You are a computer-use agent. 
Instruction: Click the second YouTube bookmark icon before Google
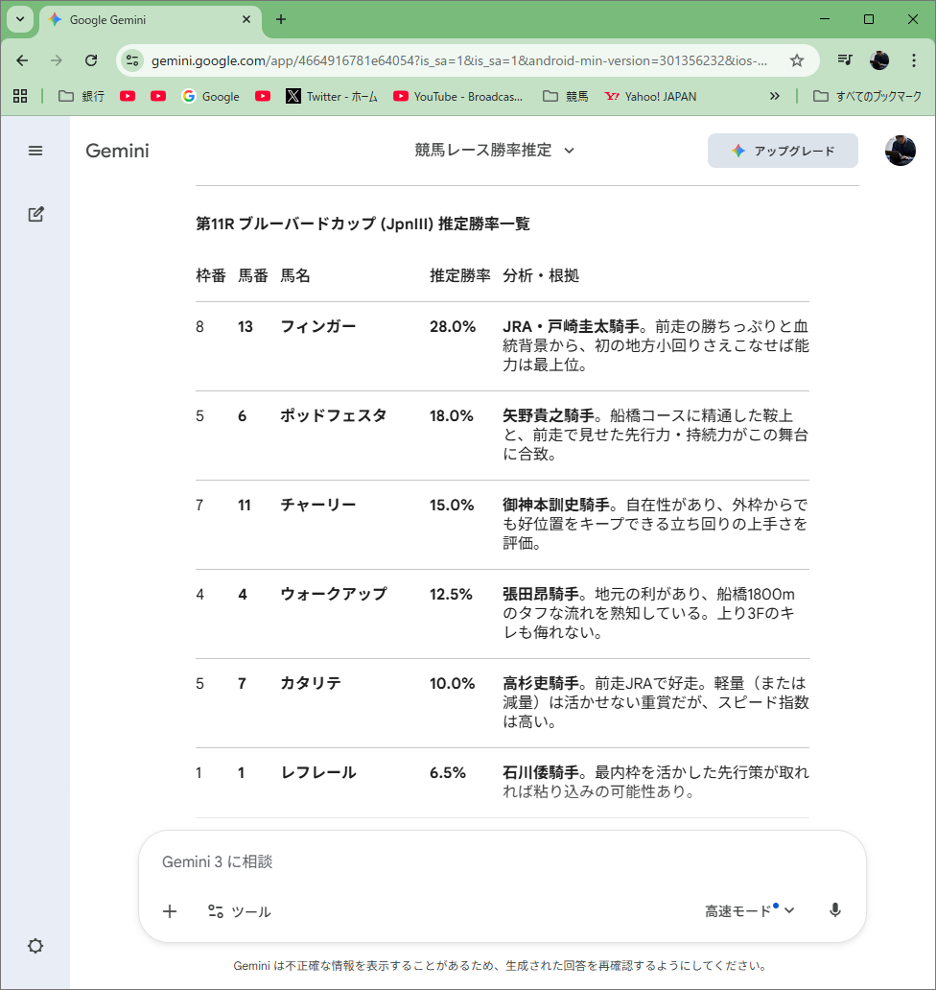(158, 96)
